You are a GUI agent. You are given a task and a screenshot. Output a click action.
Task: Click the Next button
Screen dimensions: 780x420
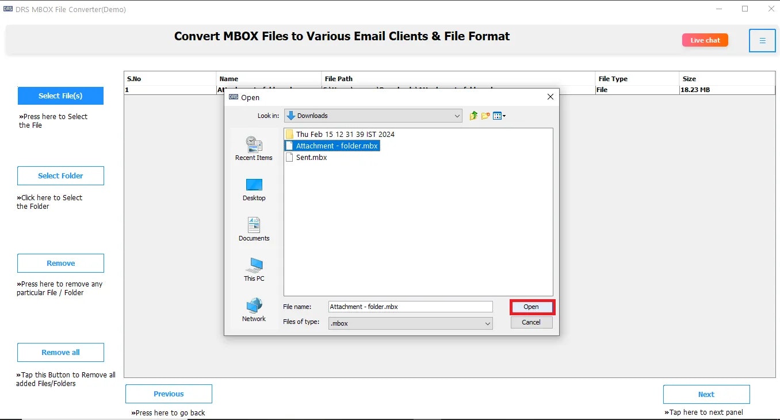tap(706, 394)
